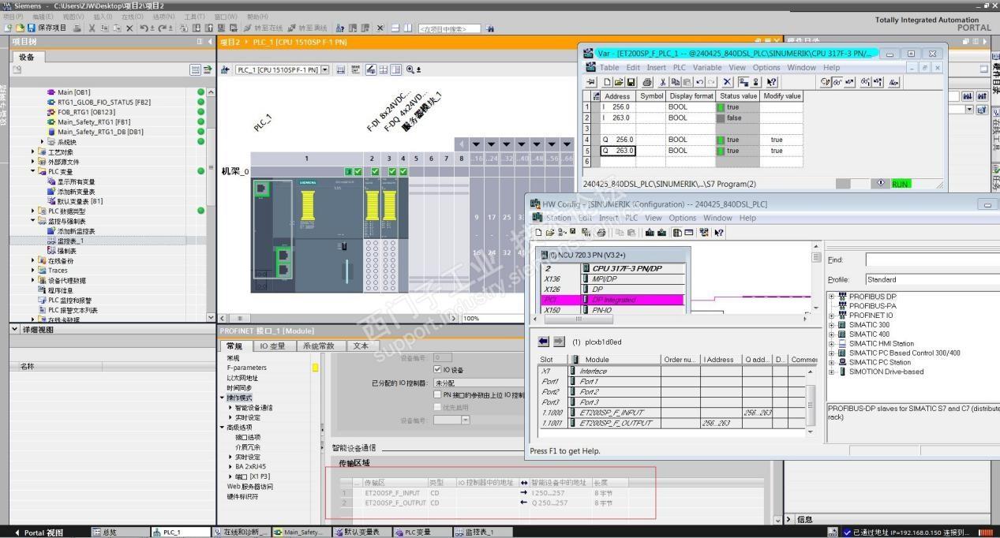Click context help arrow icon in Var window
The height and width of the screenshot is (538, 1000).
[x=771, y=82]
